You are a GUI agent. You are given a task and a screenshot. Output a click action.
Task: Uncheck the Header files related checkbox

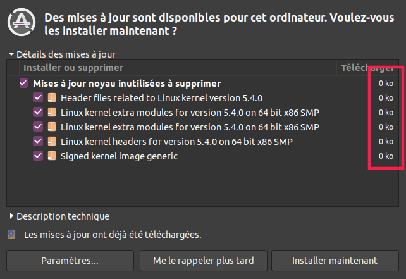pos(38,98)
